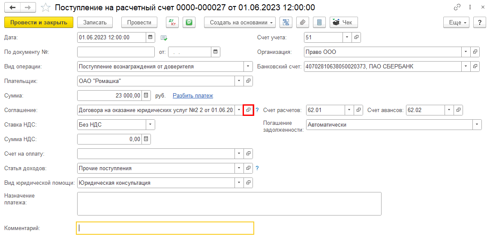
Task: Open calendar picker for Дата field
Action: (x=150, y=37)
